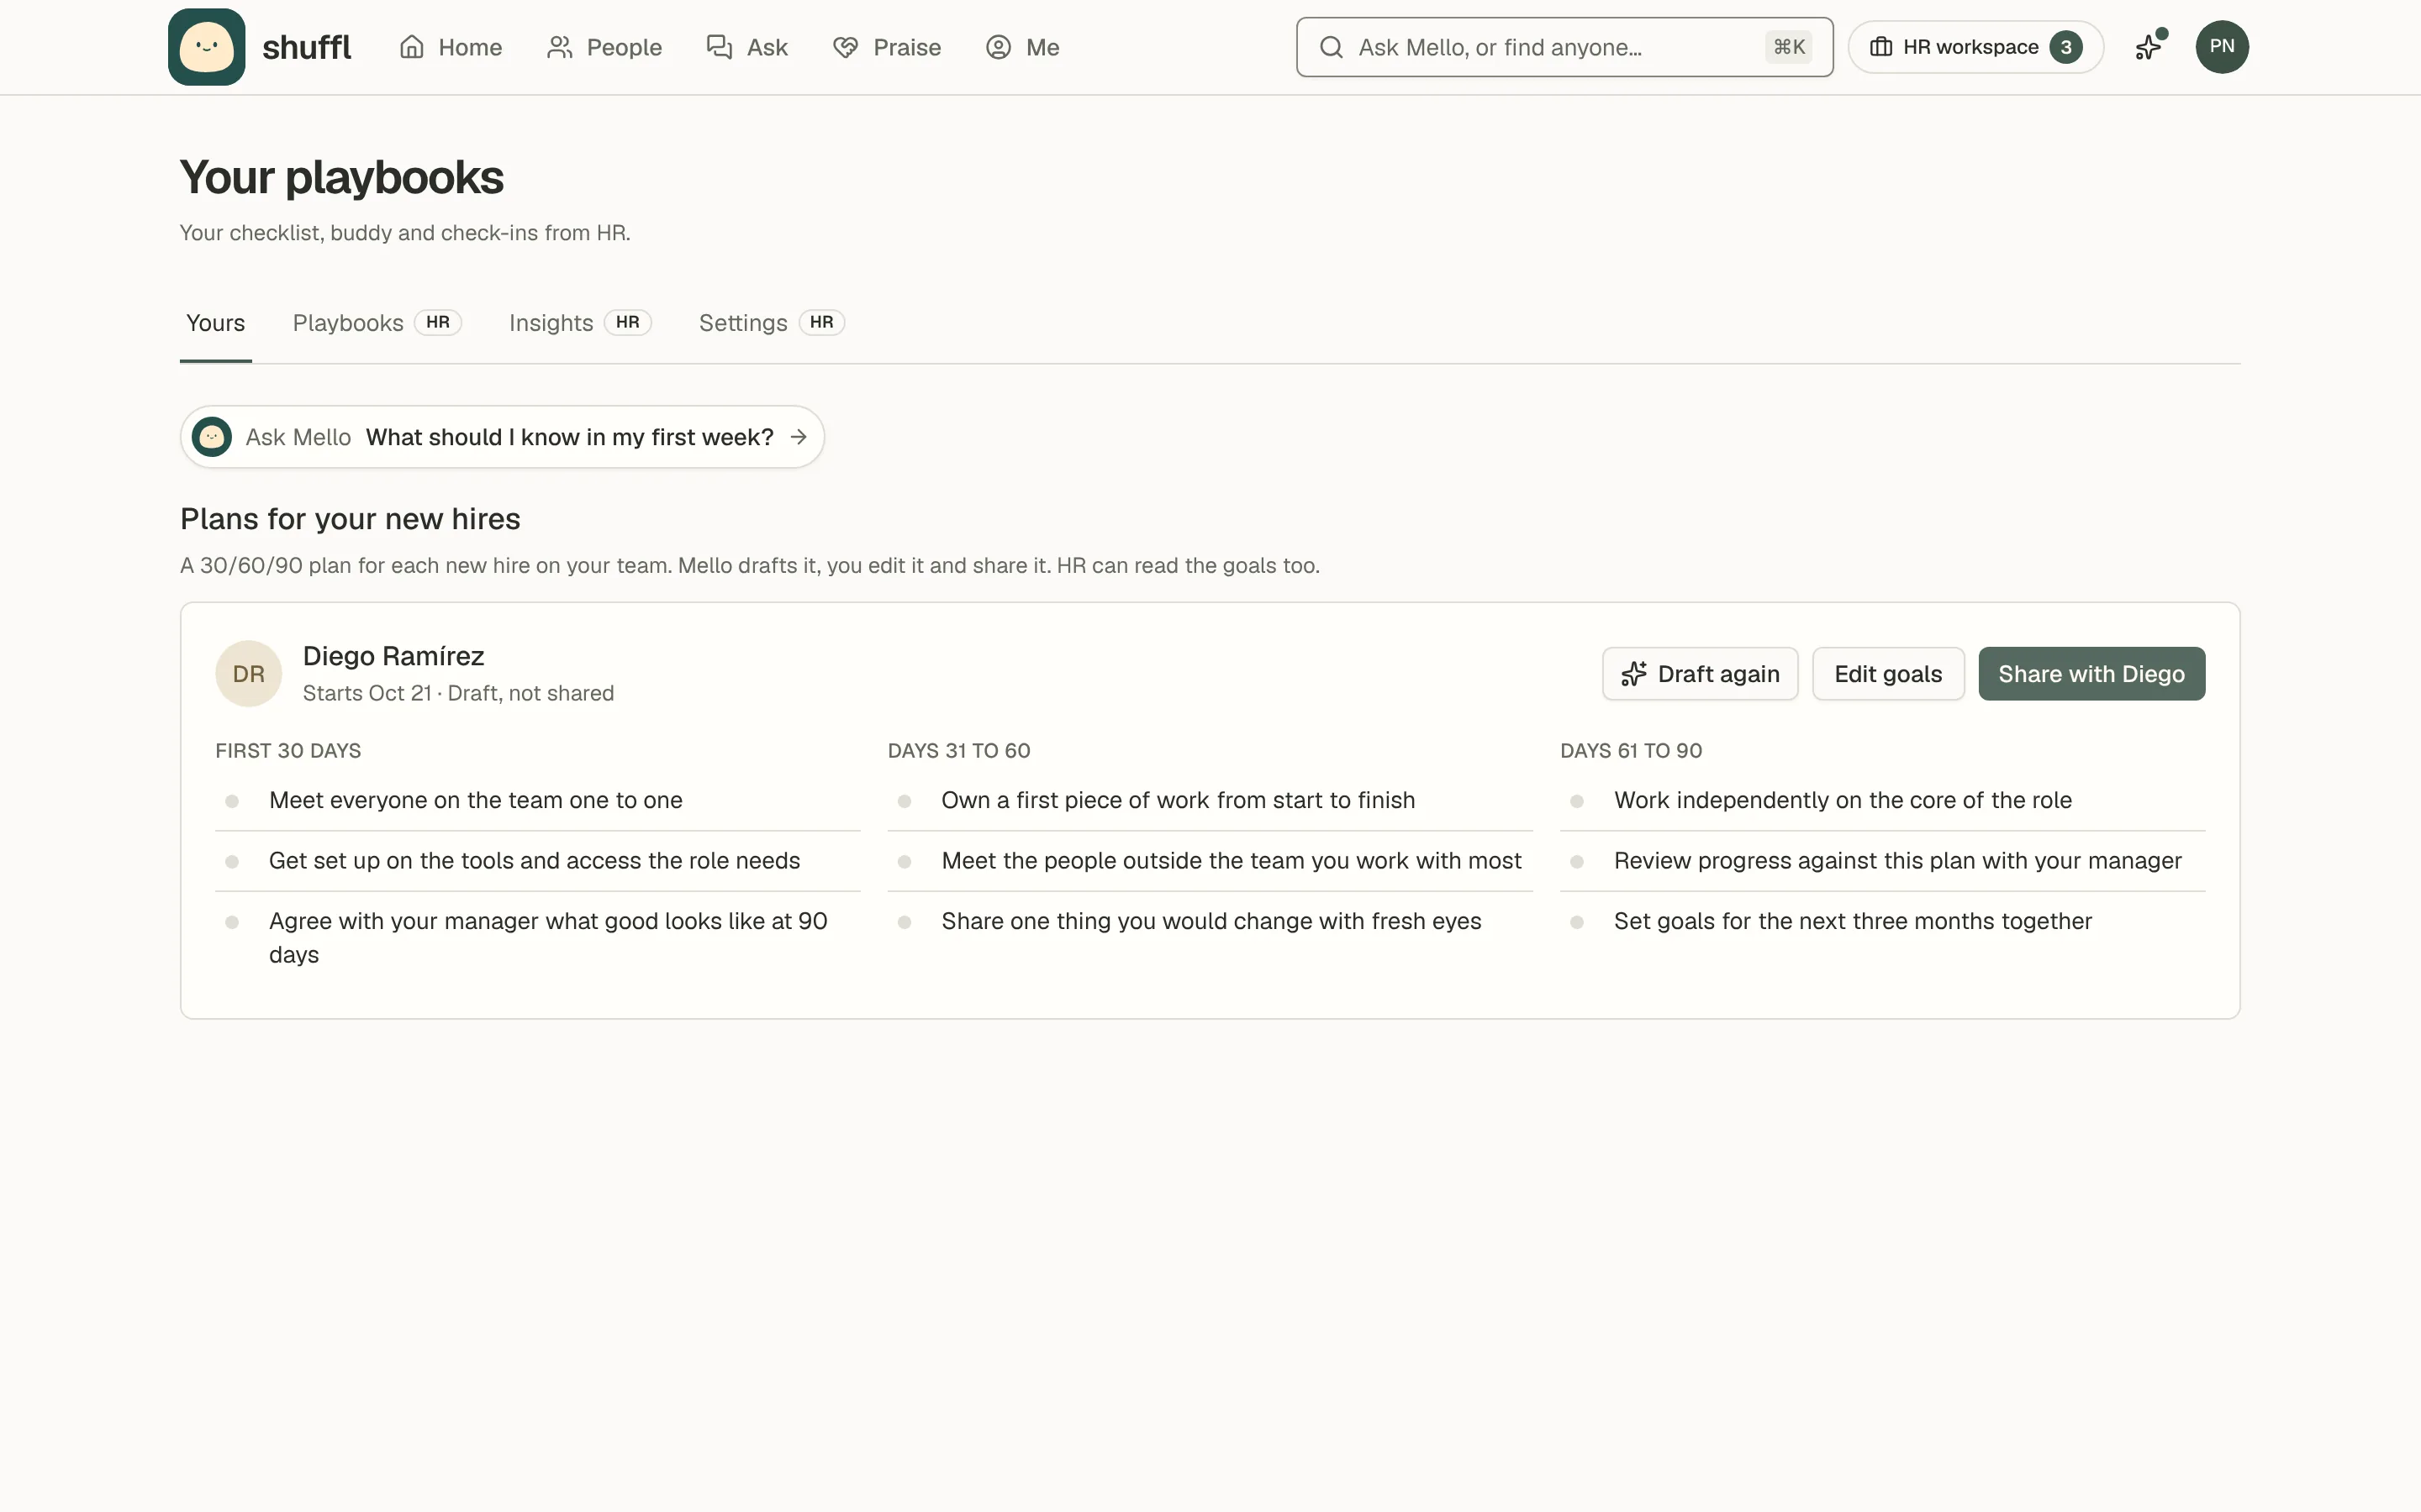Click the Edit goals button
2421x1512 pixels.
(x=1888, y=673)
